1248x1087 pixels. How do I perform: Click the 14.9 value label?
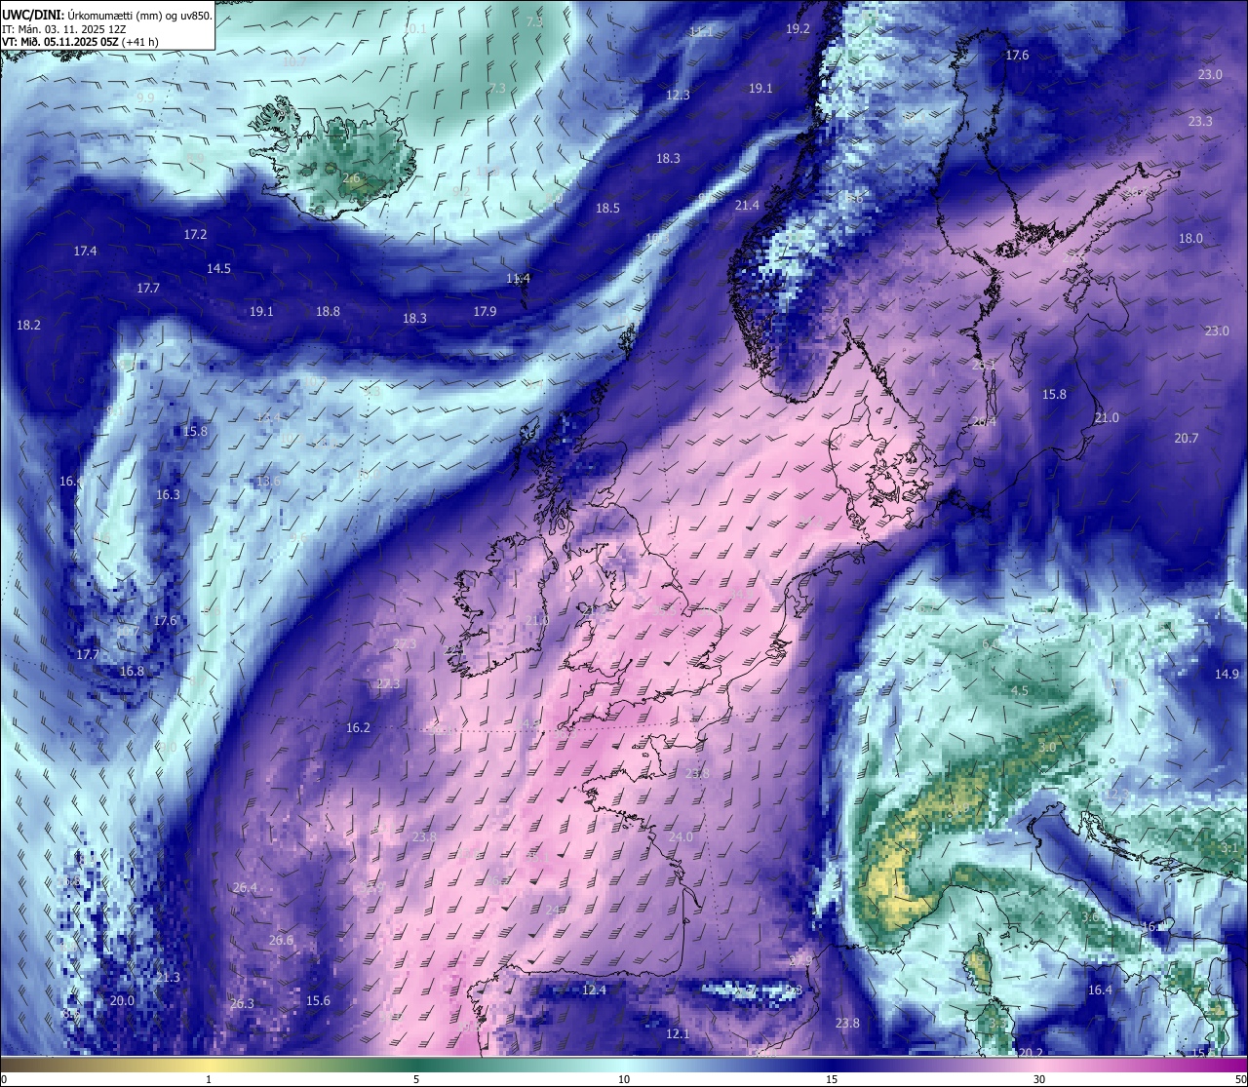1227,675
